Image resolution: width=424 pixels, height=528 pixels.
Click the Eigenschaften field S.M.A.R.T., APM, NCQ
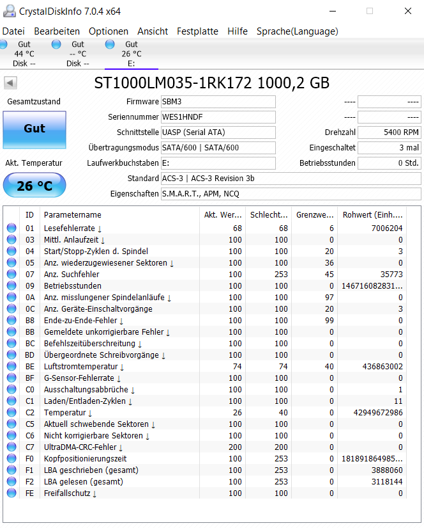291,194
